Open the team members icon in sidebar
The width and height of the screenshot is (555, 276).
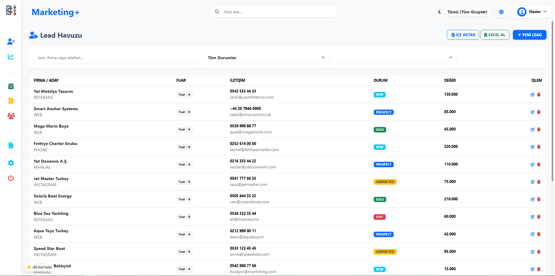point(11,116)
